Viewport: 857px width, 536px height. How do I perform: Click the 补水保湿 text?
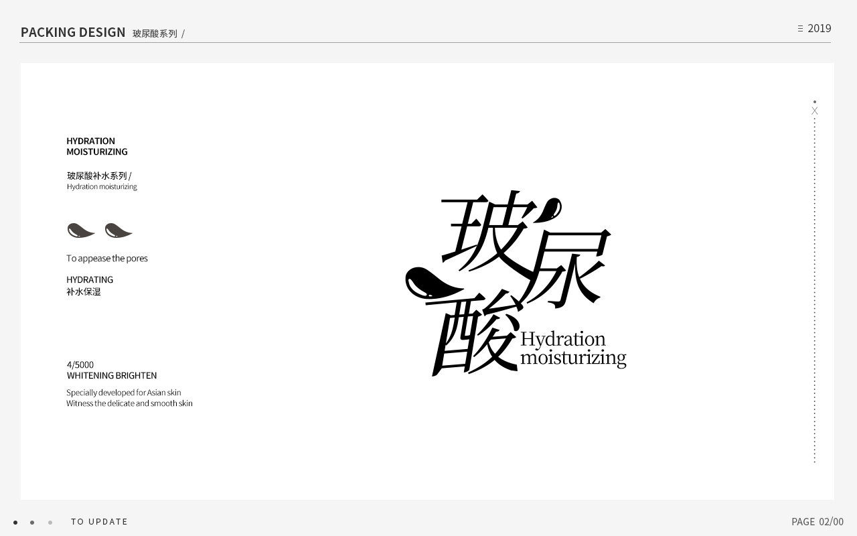(84, 291)
